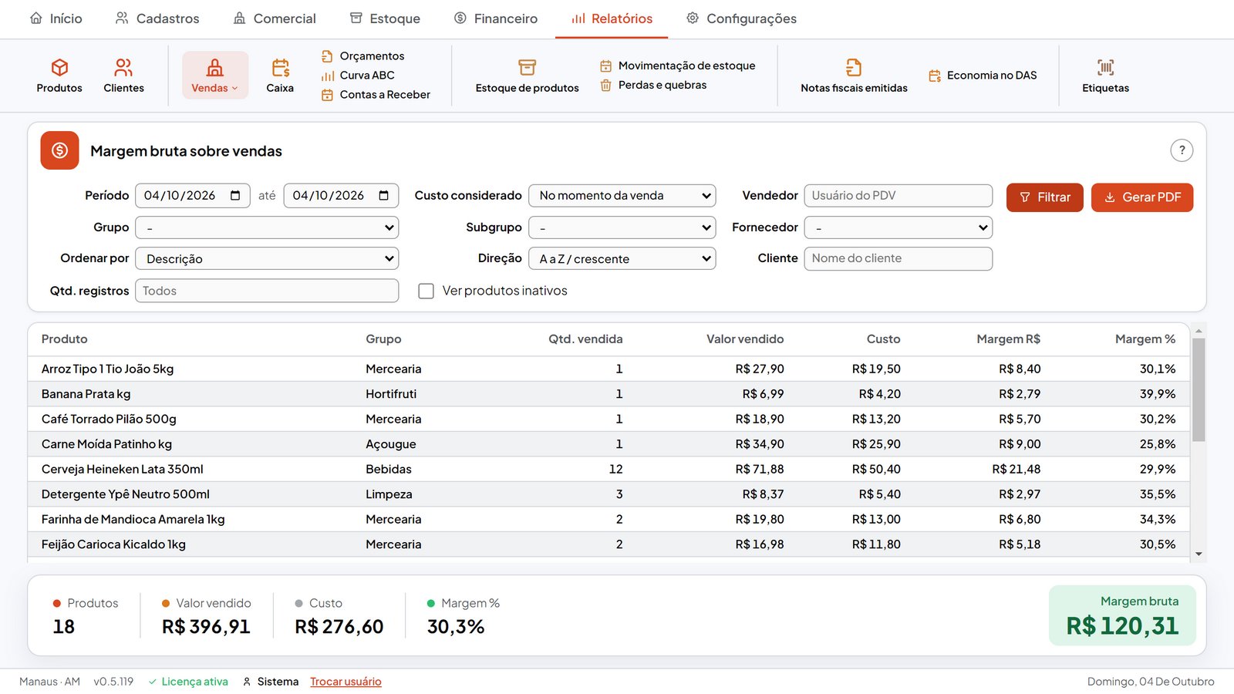Click the Trocar usuário link
This screenshot has width=1234, height=694.
[x=346, y=682]
